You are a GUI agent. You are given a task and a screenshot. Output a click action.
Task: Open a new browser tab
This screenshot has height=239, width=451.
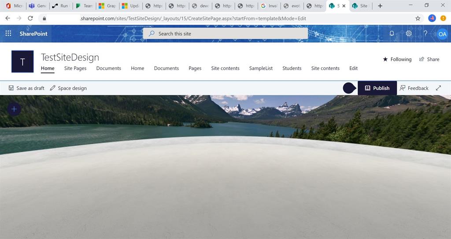380,6
